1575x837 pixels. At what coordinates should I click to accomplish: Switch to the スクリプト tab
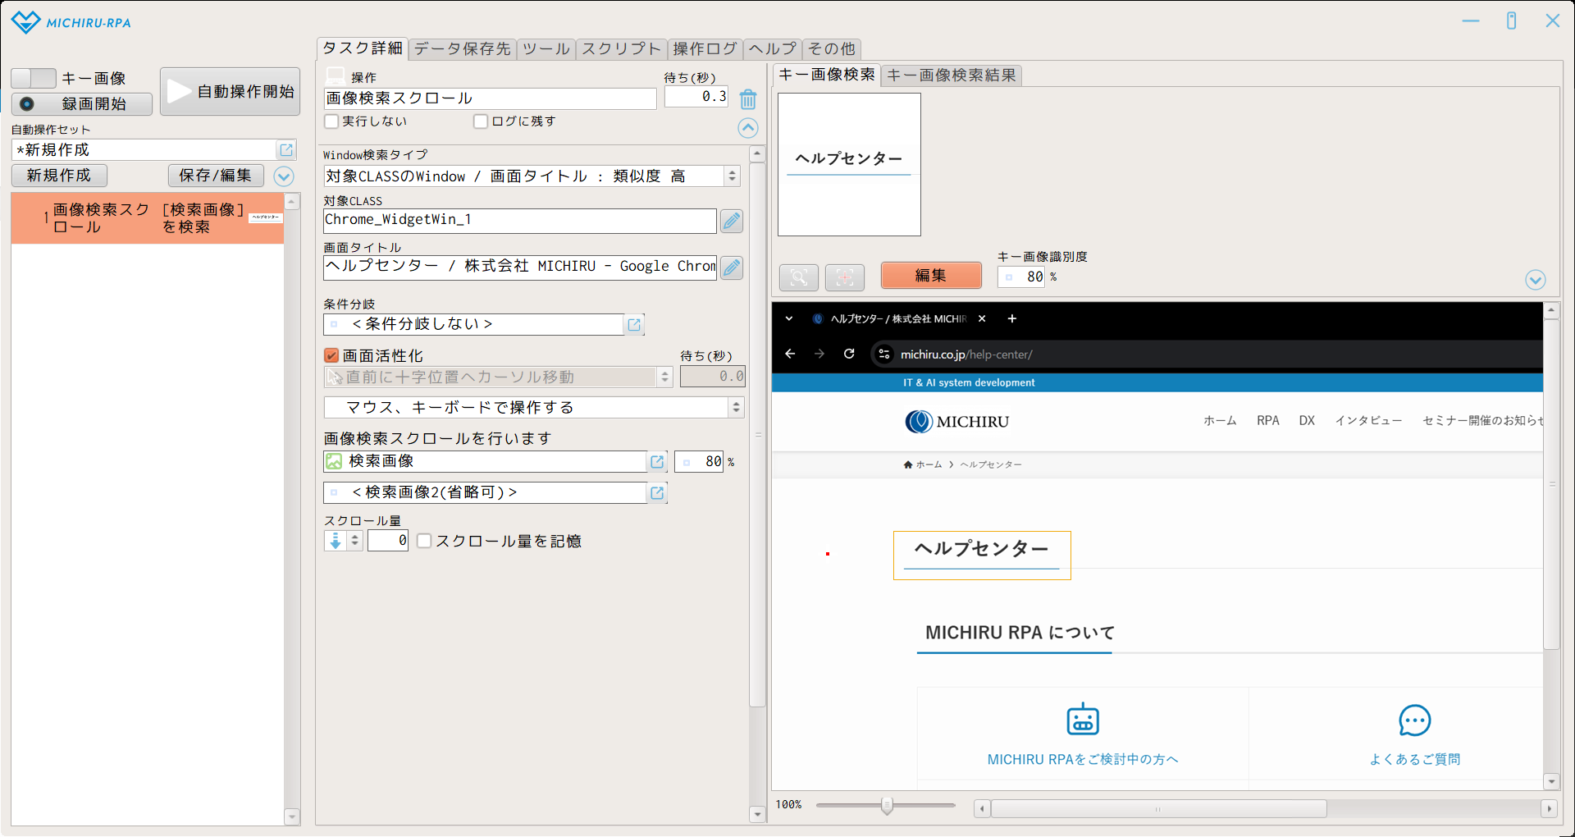pos(621,49)
